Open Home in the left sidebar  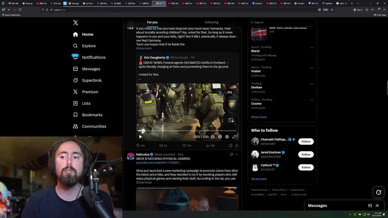(83, 34)
